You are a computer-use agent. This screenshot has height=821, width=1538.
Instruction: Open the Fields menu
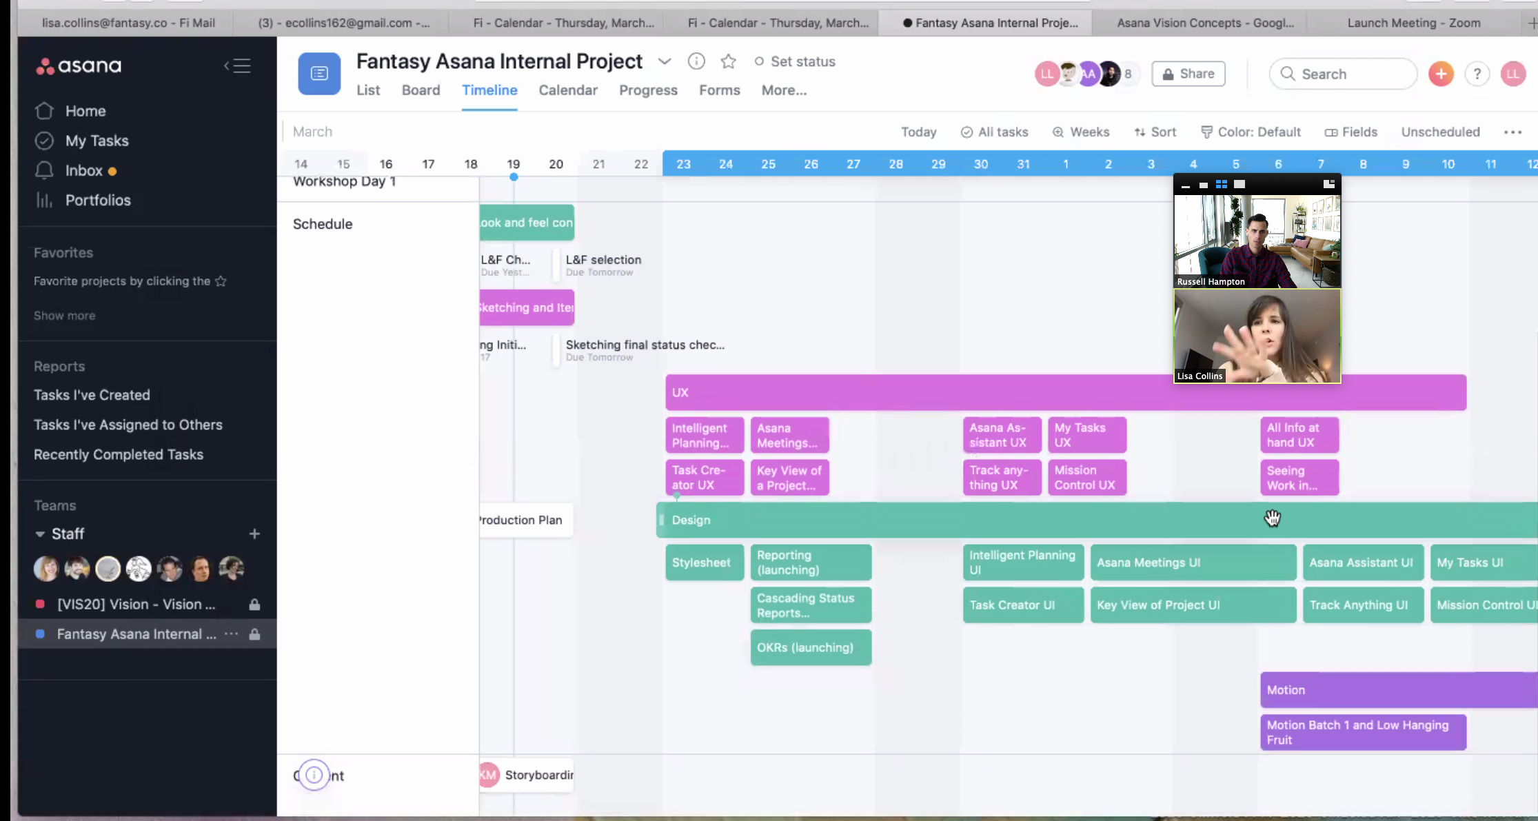(x=1351, y=132)
